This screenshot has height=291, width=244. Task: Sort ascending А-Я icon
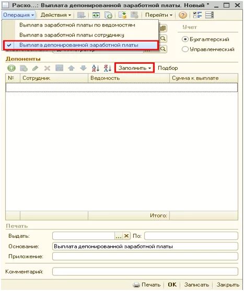point(96,68)
